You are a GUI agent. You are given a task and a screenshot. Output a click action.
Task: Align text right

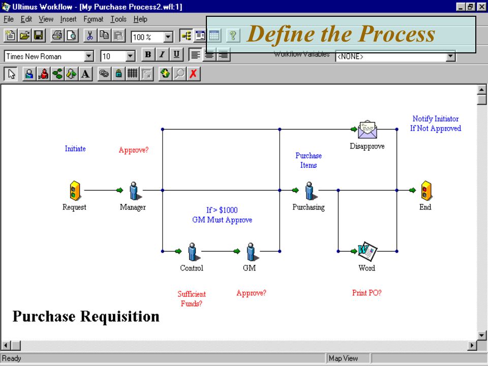coord(224,56)
